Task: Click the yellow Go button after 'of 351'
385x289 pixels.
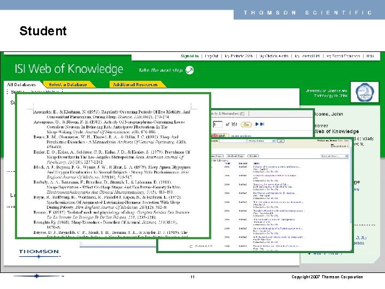Action: 246,125
